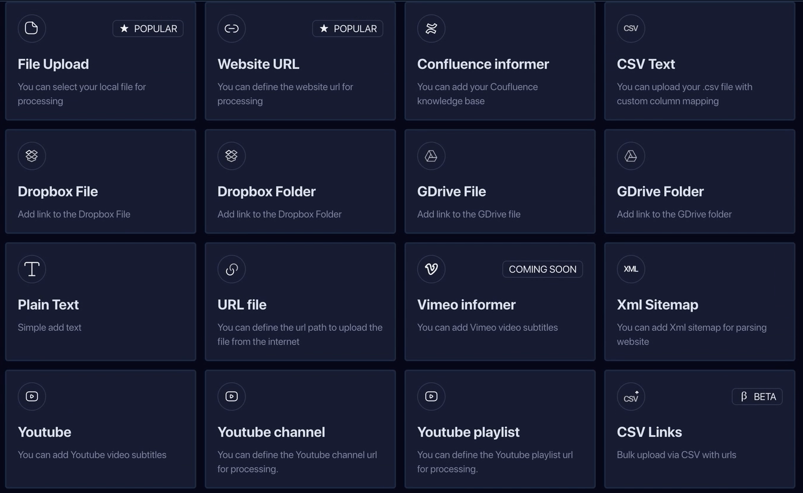The image size is (803, 493).
Task: Choose the Dropbox Folder heading
Action: [x=266, y=191]
